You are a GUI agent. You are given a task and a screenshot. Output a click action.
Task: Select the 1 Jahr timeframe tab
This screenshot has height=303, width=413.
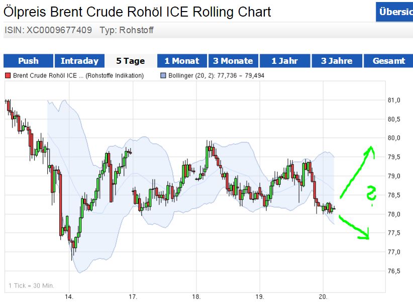284,61
